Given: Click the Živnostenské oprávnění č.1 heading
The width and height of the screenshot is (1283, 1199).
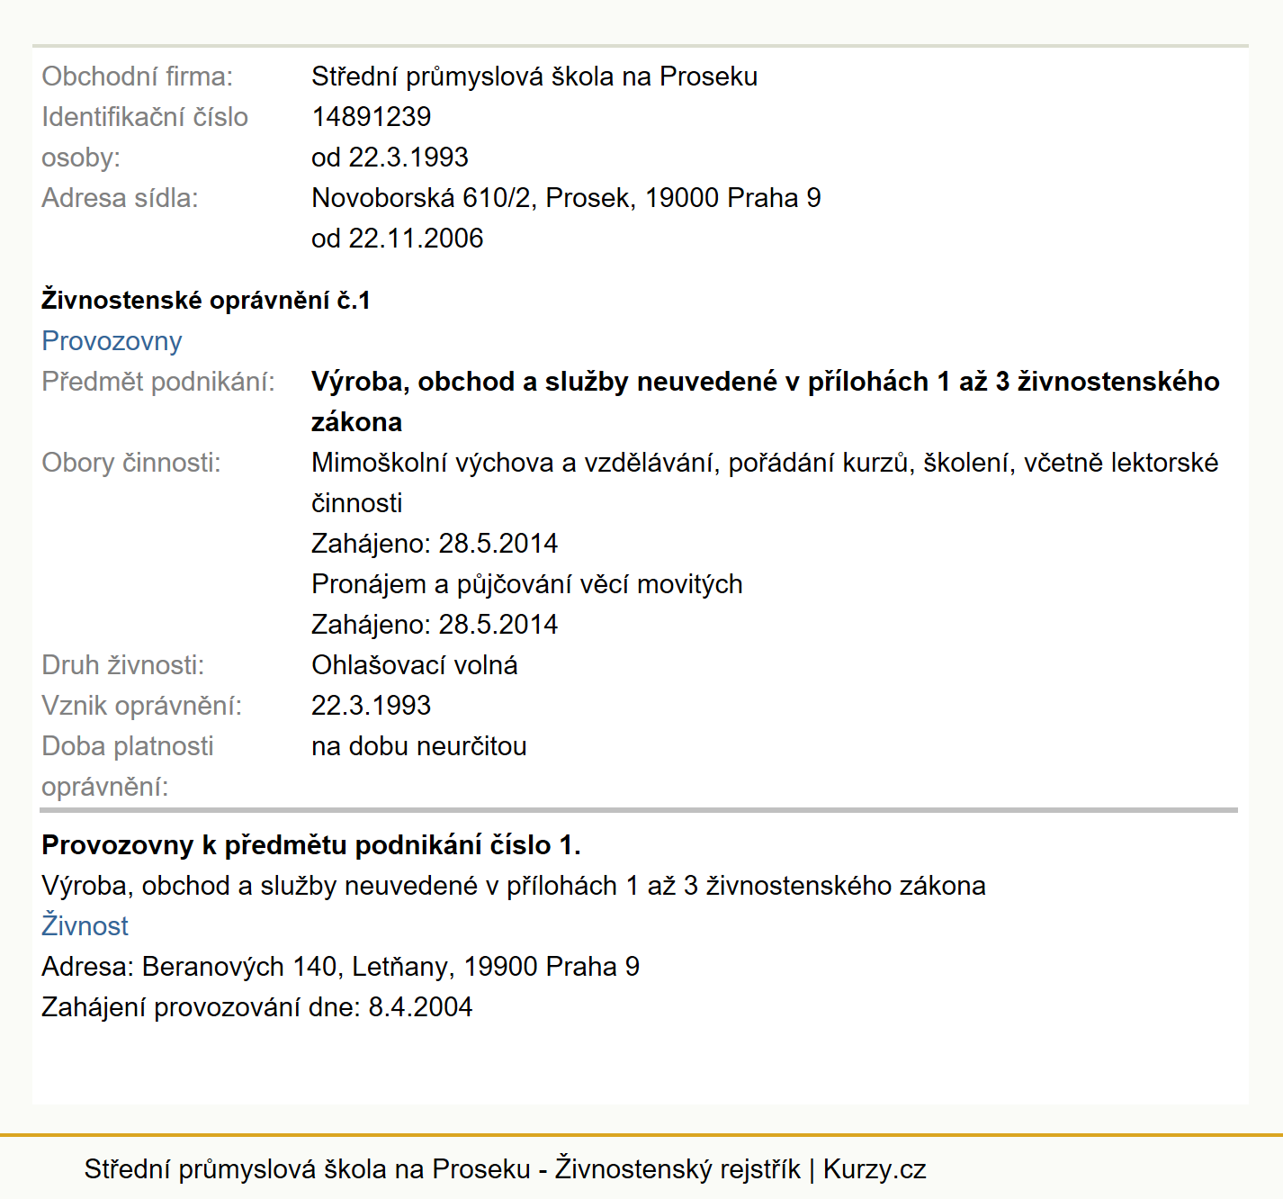Looking at the screenshot, I should (x=206, y=301).
